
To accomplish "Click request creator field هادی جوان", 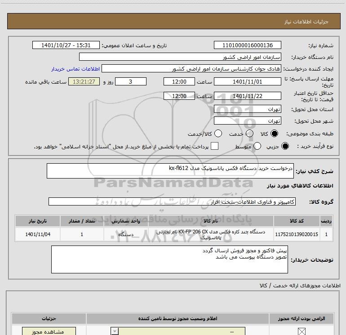I will tap(191, 68).
